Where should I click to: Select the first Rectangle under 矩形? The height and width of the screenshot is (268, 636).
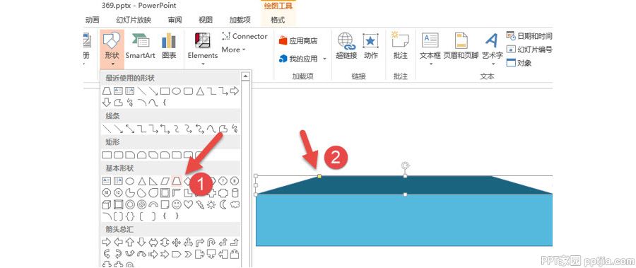point(107,155)
